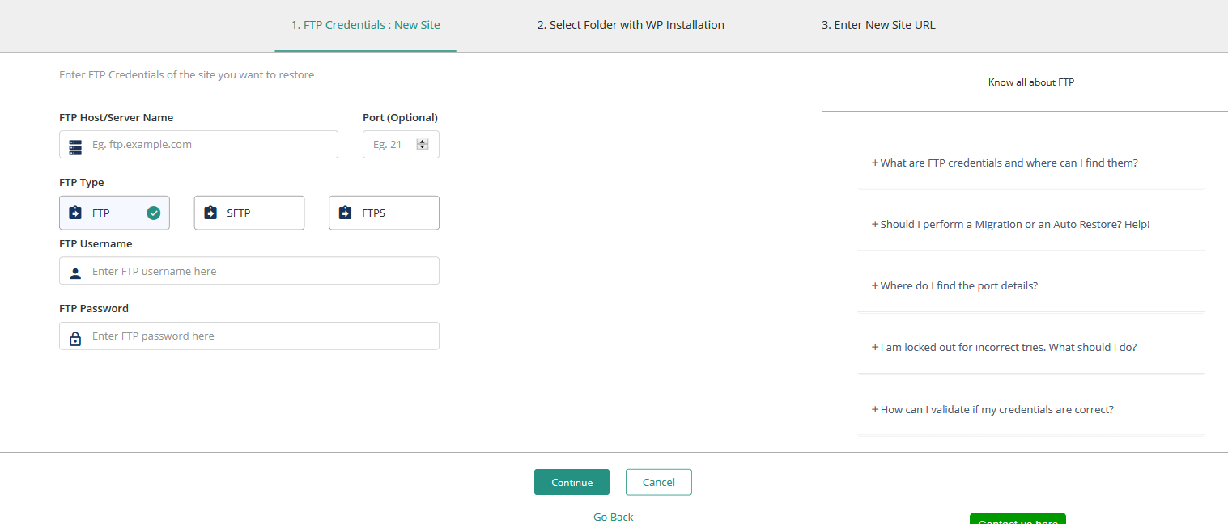Click the clipboard icon on the SFTP option

click(210, 213)
